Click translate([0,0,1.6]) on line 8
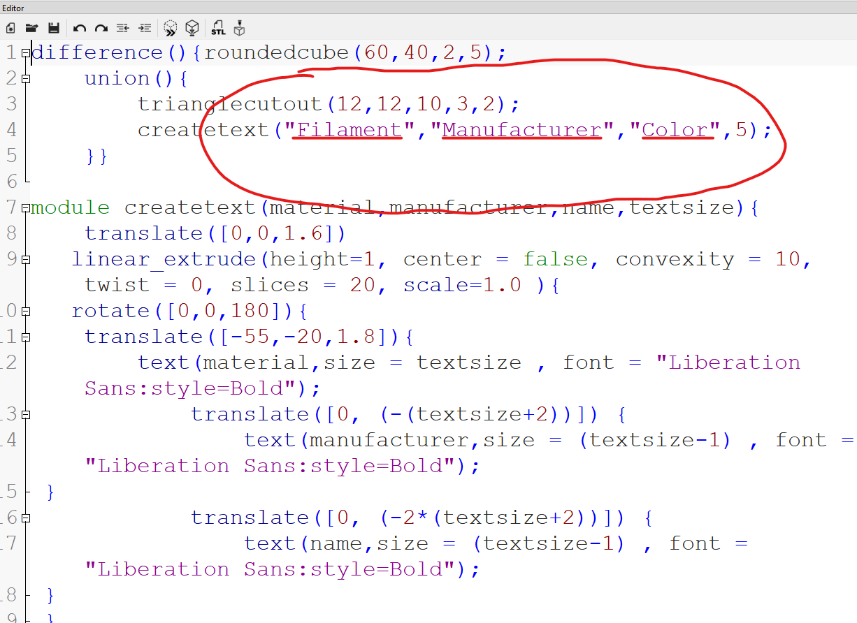Screen dimensions: 857x623 [x=216, y=233]
